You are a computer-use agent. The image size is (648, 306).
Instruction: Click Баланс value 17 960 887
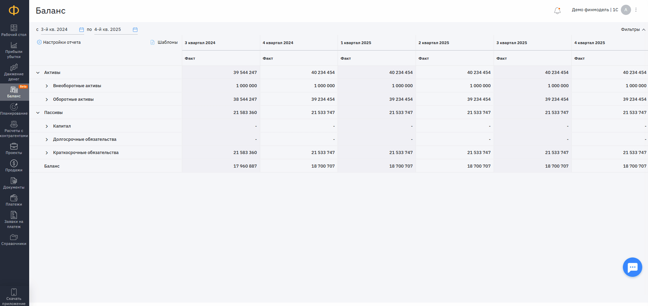tap(245, 166)
